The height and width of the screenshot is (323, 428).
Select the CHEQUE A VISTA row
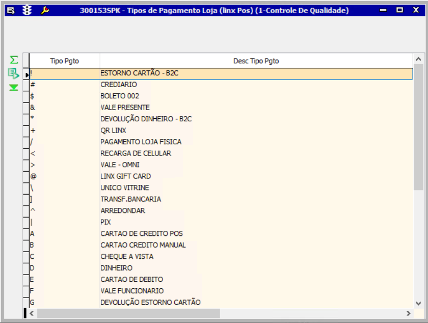(x=221, y=257)
